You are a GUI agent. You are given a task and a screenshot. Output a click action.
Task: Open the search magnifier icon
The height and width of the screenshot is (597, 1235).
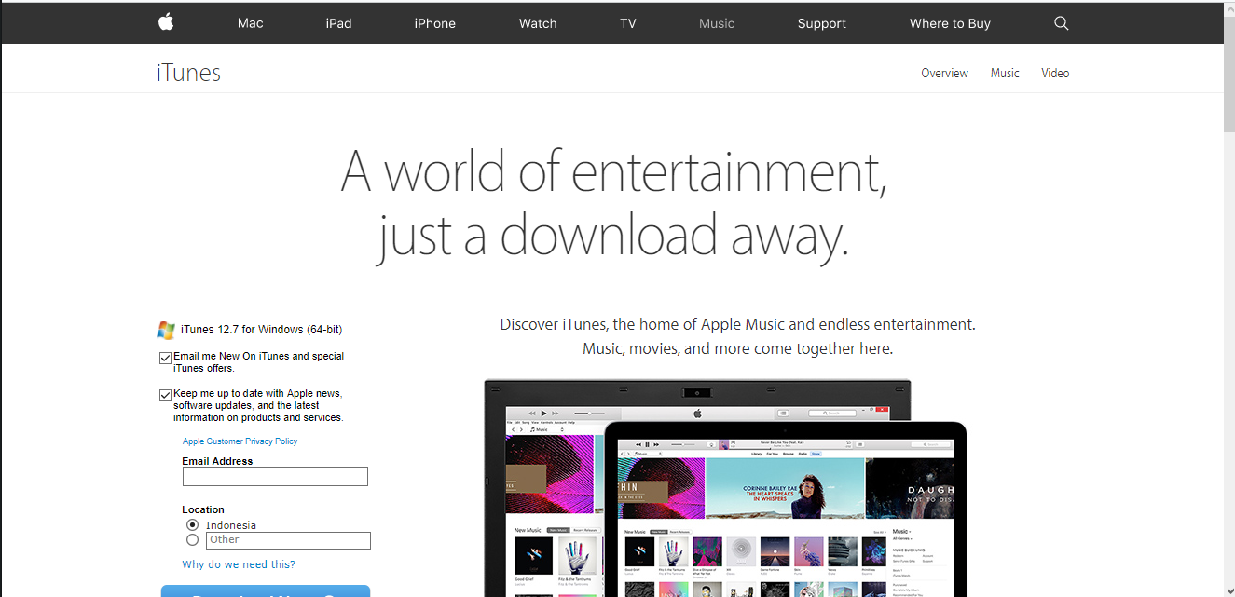(1061, 23)
